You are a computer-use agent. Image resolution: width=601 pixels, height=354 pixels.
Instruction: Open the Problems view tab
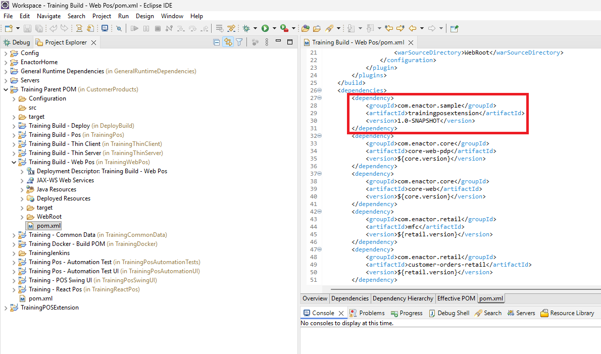click(x=367, y=313)
